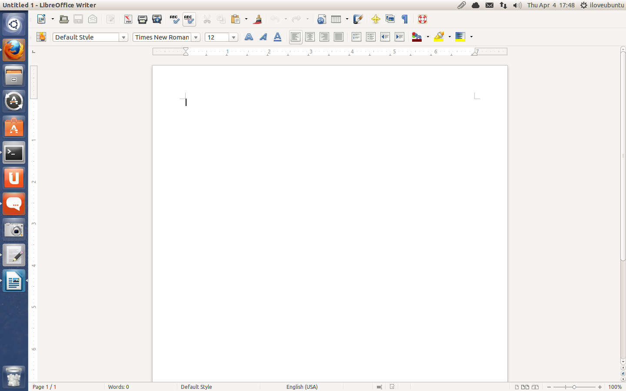Open the Table dropdown arrow

[x=347, y=19]
